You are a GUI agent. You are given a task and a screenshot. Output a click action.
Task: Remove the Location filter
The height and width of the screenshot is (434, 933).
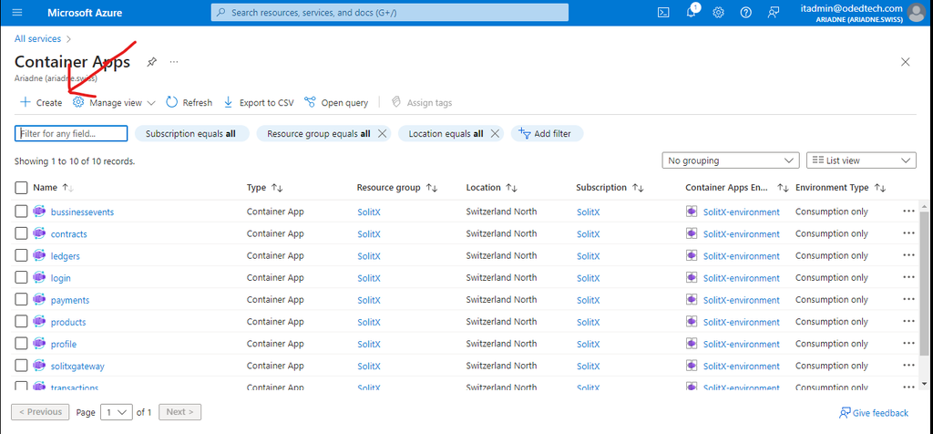click(495, 133)
